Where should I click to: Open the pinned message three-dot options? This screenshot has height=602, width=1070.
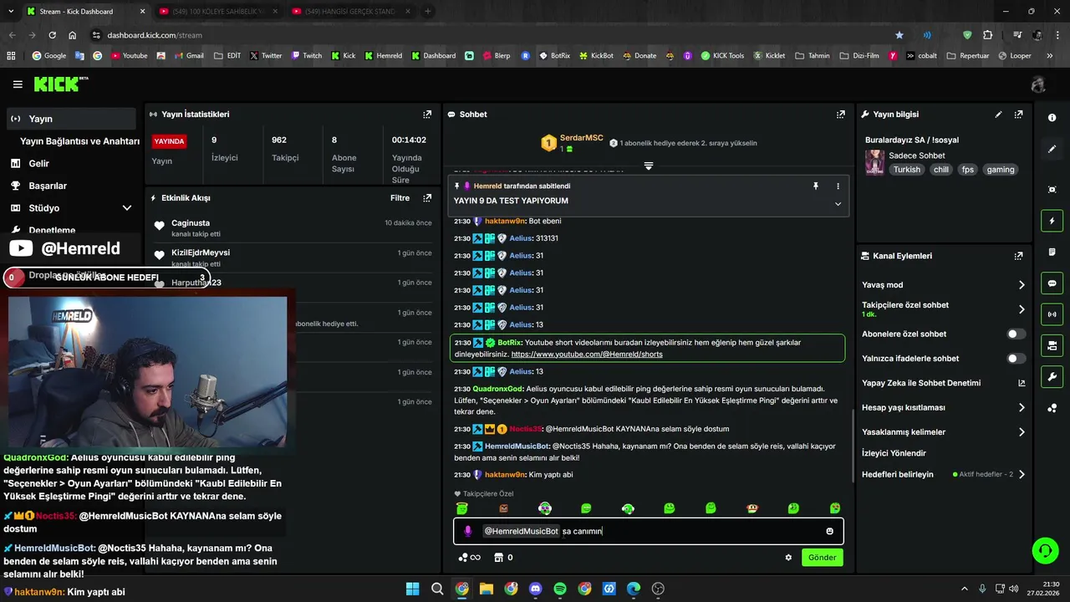point(838,186)
